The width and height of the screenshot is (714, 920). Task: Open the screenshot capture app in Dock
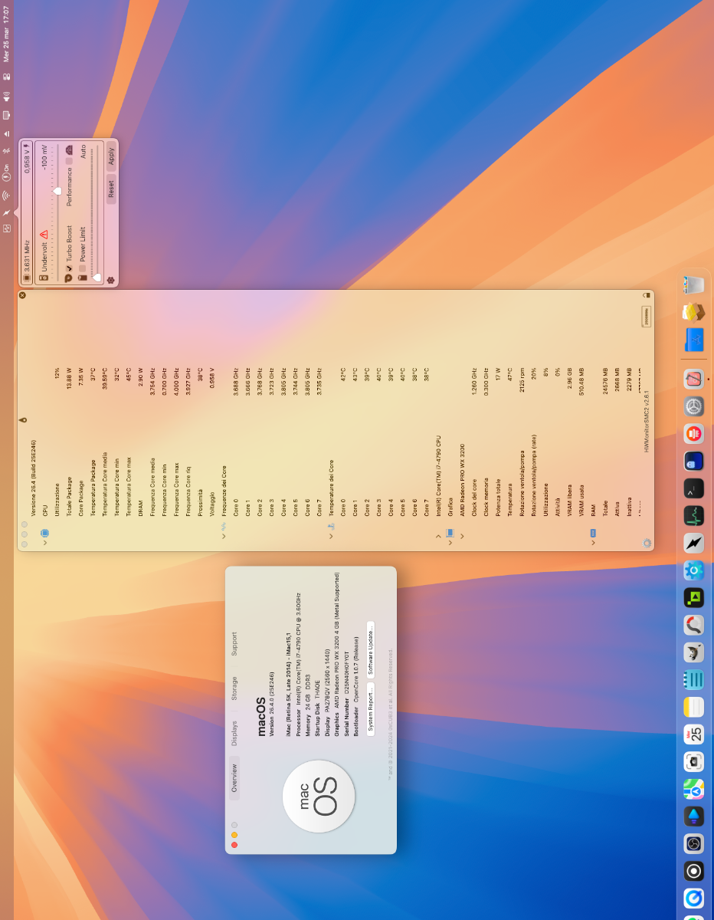[x=694, y=761]
